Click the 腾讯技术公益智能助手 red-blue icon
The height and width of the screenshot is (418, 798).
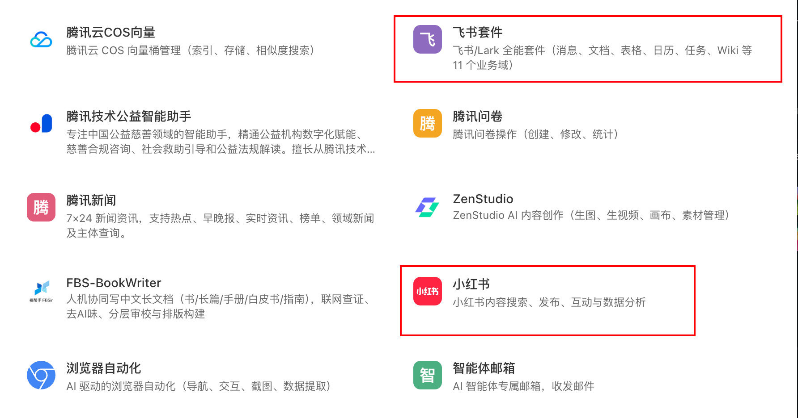pos(41,123)
